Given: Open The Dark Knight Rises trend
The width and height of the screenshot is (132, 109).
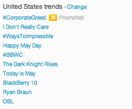Looking at the screenshot, I should pyautogui.click(x=30, y=64).
